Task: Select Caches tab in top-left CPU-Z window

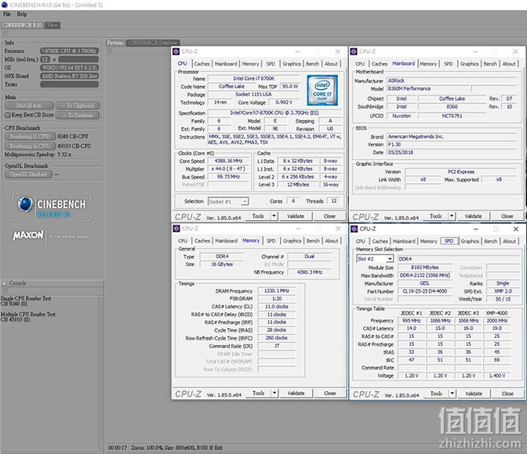Action: (202, 63)
